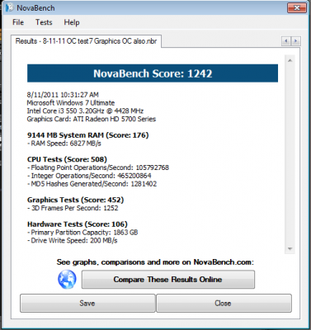Click the scrollbar down arrow
Viewport: 311px width, 330px height.
coord(290,249)
